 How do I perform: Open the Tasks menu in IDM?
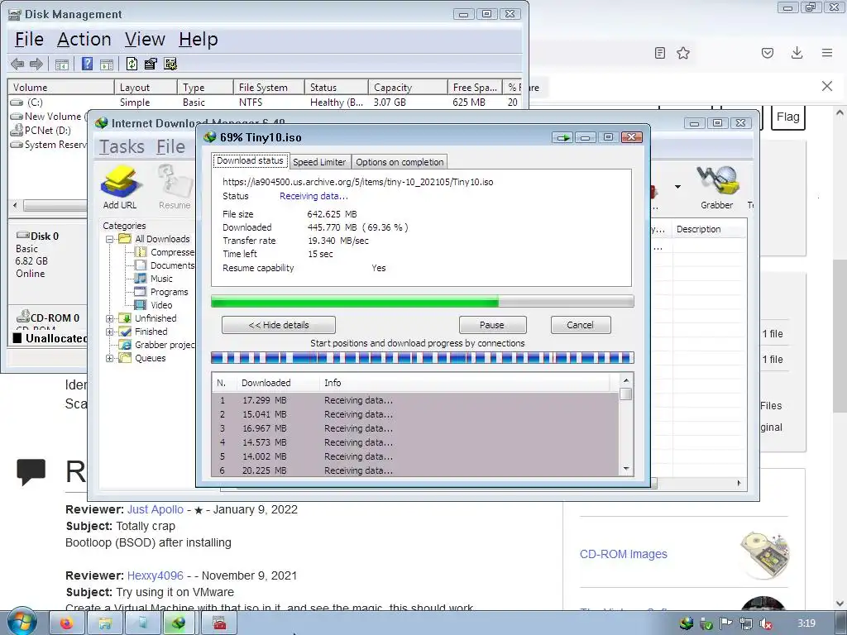tap(122, 146)
